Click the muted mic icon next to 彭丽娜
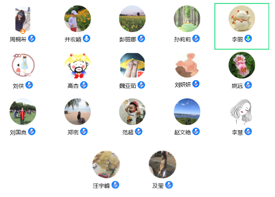The width and height of the screenshot is (275, 197). pos(141,38)
